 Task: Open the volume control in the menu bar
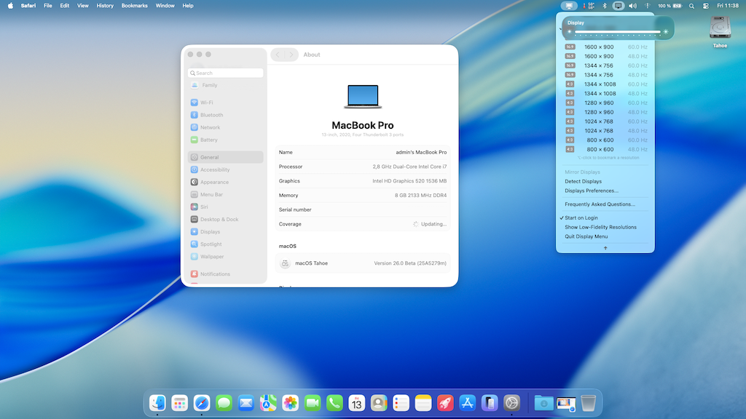pyautogui.click(x=632, y=6)
